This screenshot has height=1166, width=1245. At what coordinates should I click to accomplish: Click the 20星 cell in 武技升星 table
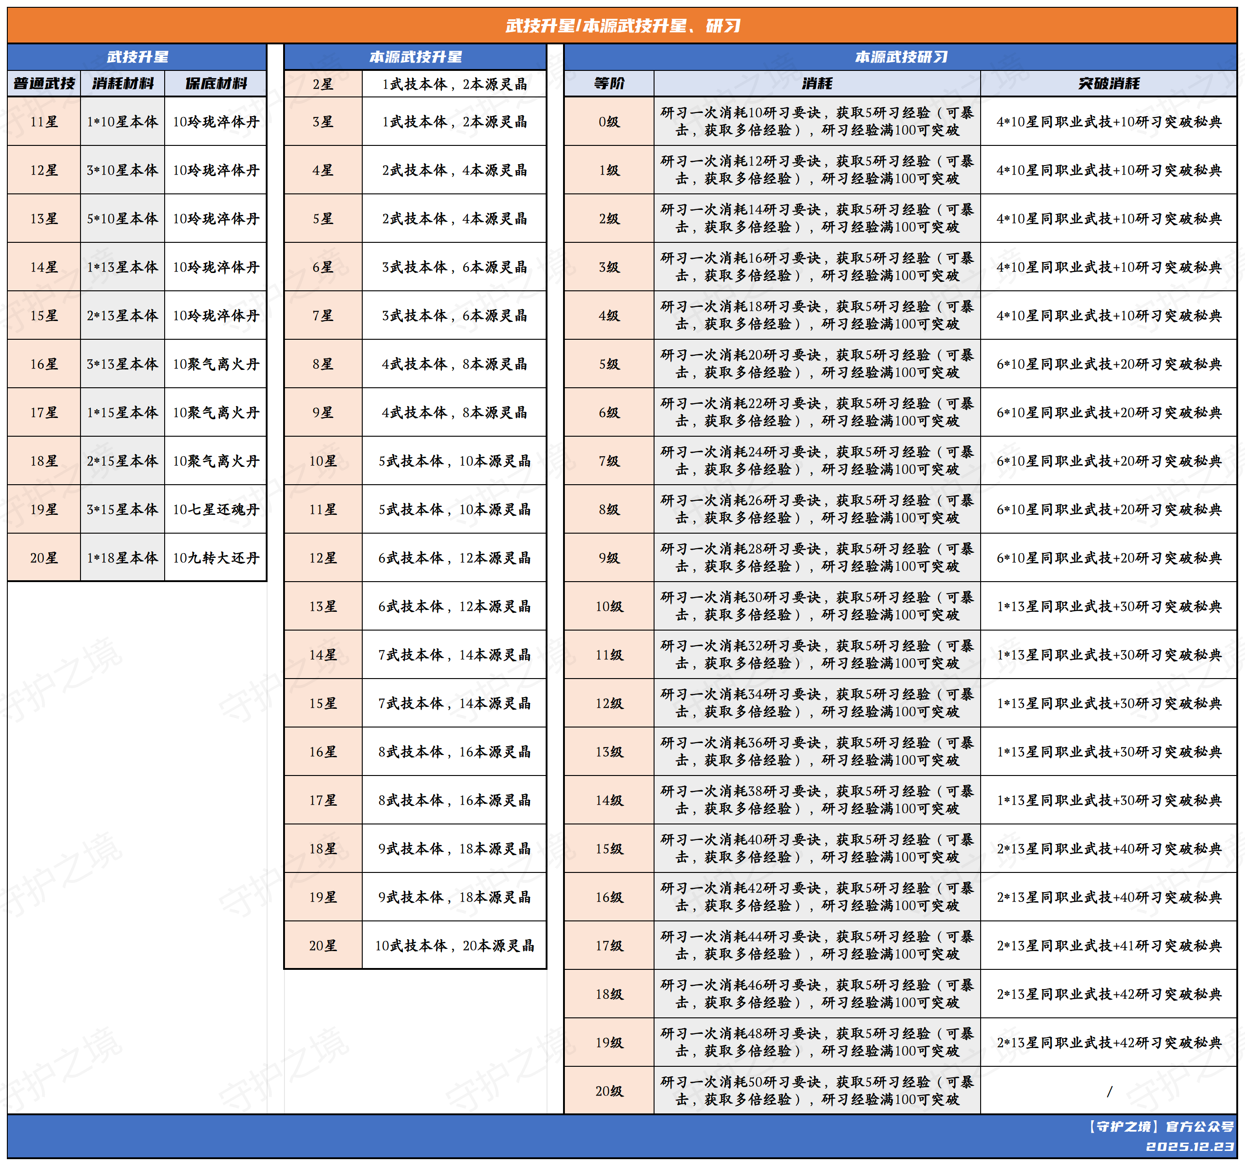[44, 558]
